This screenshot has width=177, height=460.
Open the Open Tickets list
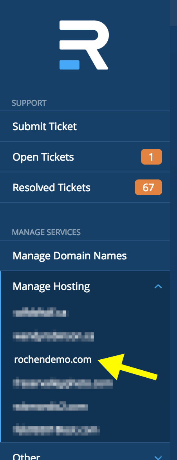[x=85, y=157]
